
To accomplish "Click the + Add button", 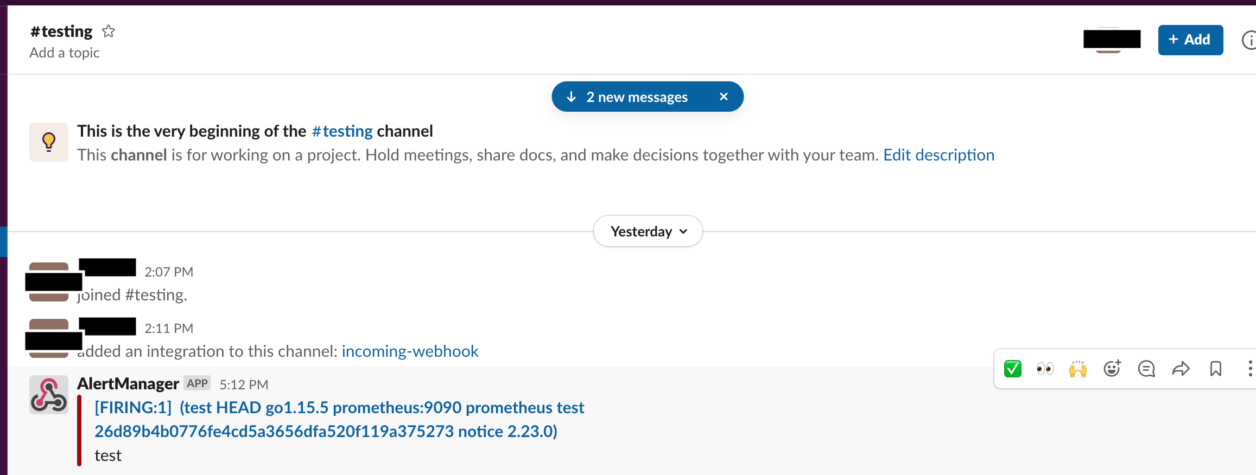I will click(1190, 40).
